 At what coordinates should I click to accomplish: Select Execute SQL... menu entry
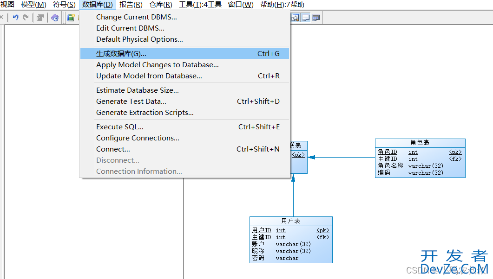click(x=184, y=127)
